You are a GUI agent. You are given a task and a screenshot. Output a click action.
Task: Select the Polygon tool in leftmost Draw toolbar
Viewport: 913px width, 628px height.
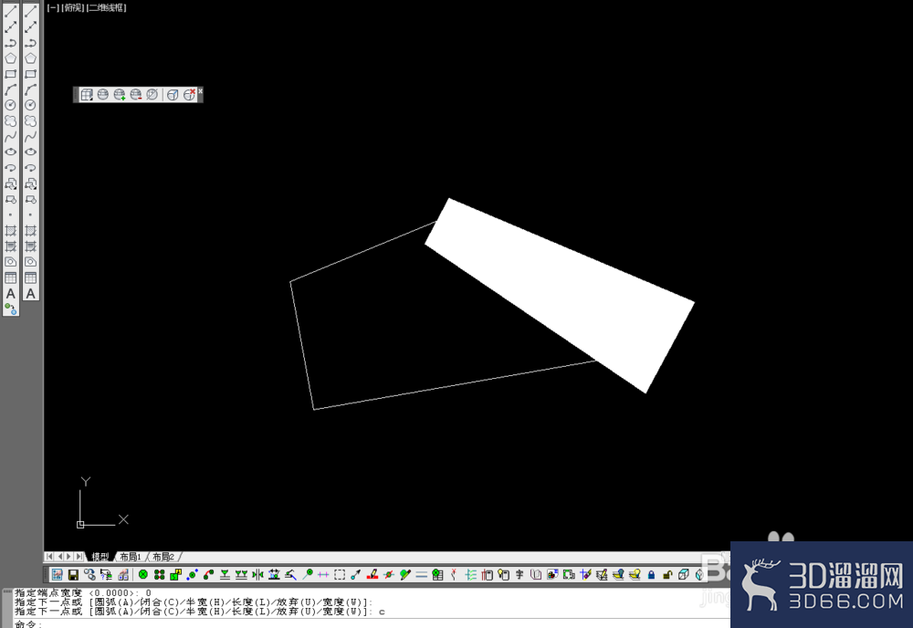coord(10,58)
